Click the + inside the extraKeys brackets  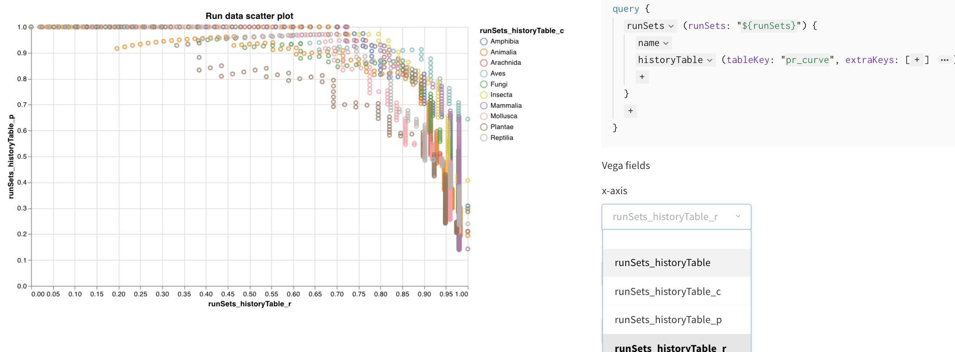tap(916, 60)
